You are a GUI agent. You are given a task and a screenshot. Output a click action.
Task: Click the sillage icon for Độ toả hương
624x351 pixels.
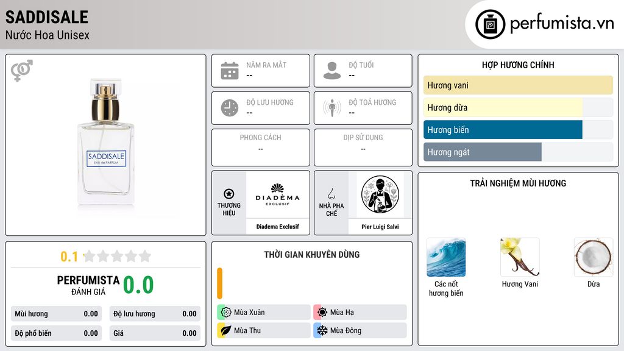(x=332, y=108)
